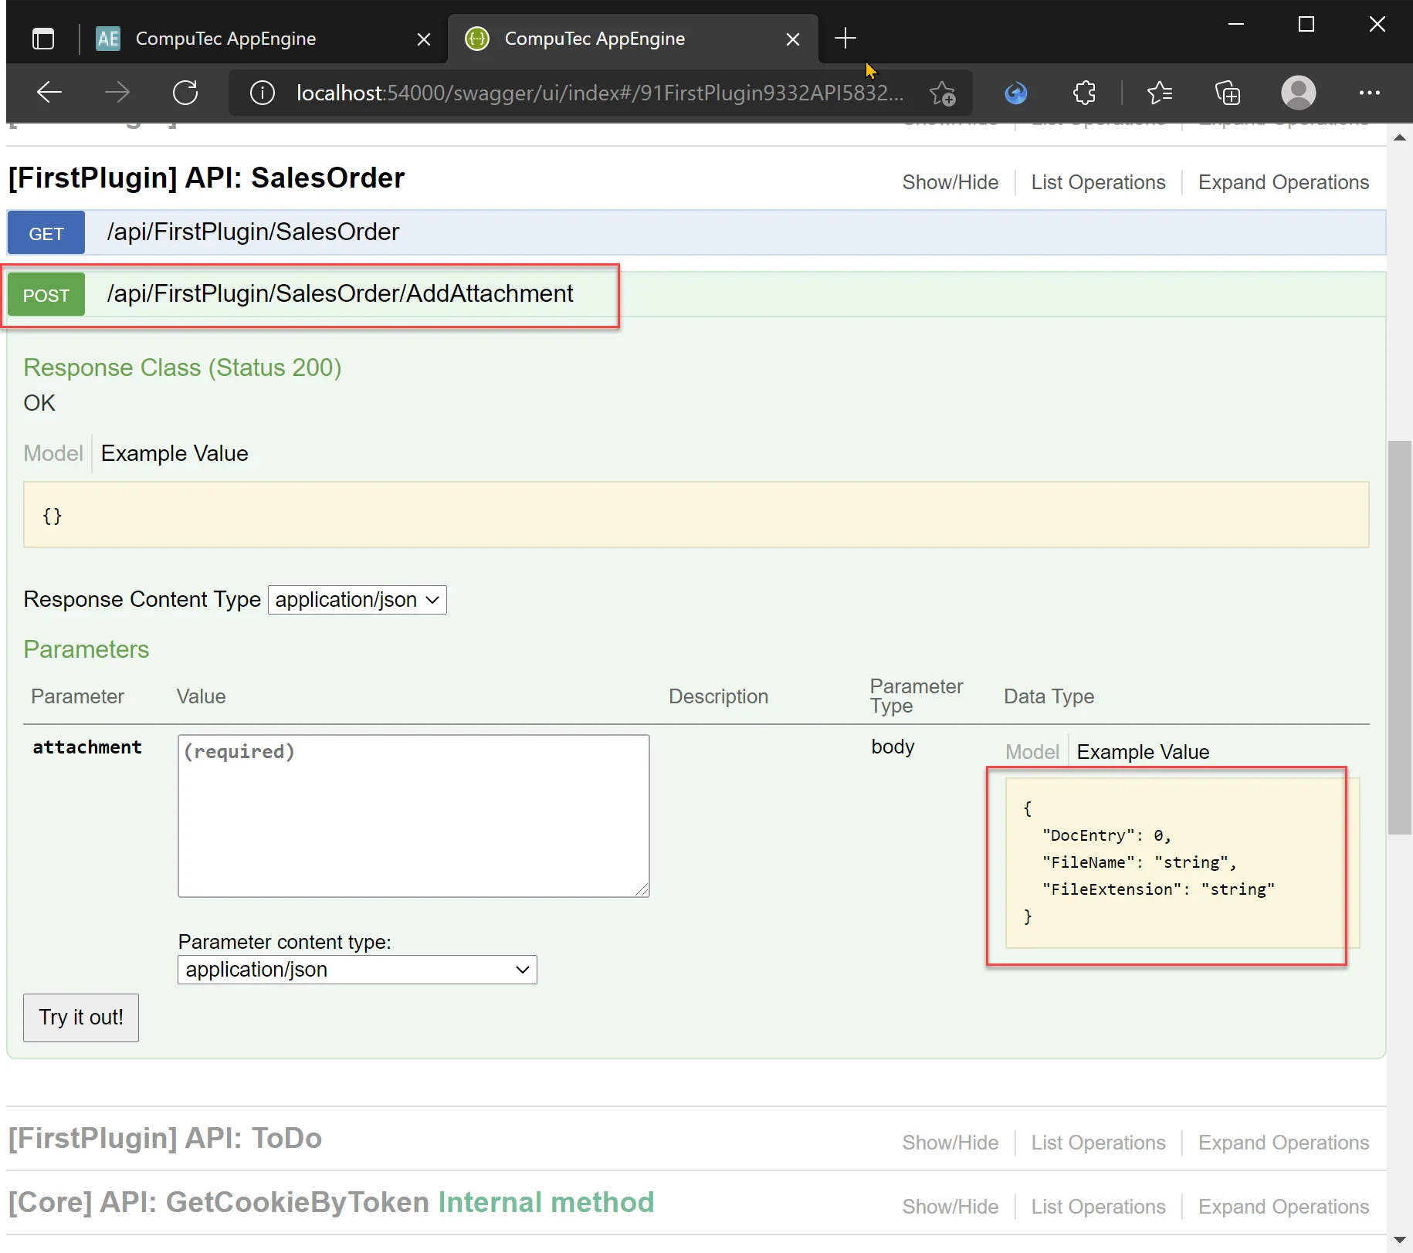The height and width of the screenshot is (1253, 1413).
Task: Open browser settings and more menu
Action: 1369,93
